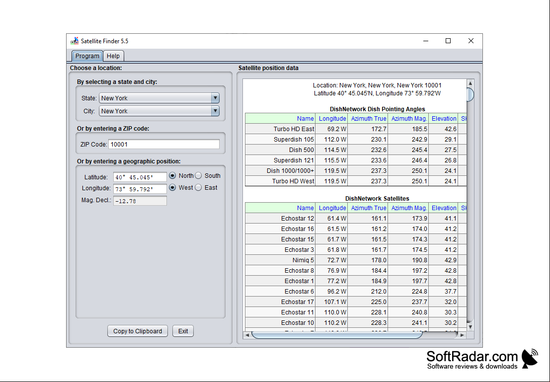Click Elevation header in Dish Pointing Angles table

point(444,119)
